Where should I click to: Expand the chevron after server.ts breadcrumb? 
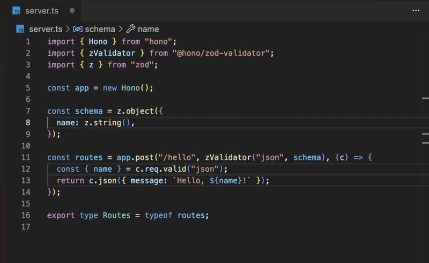coord(68,29)
